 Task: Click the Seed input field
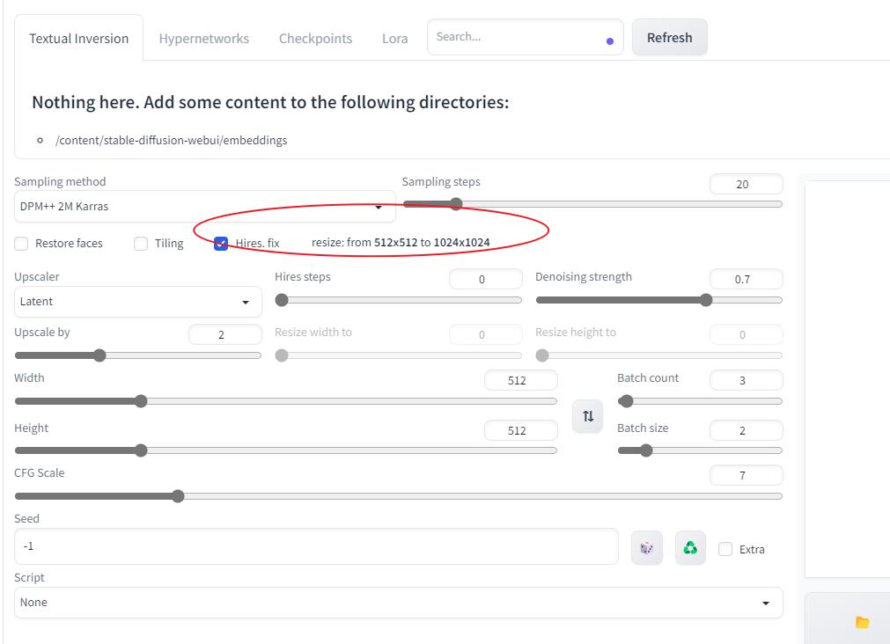click(x=316, y=546)
